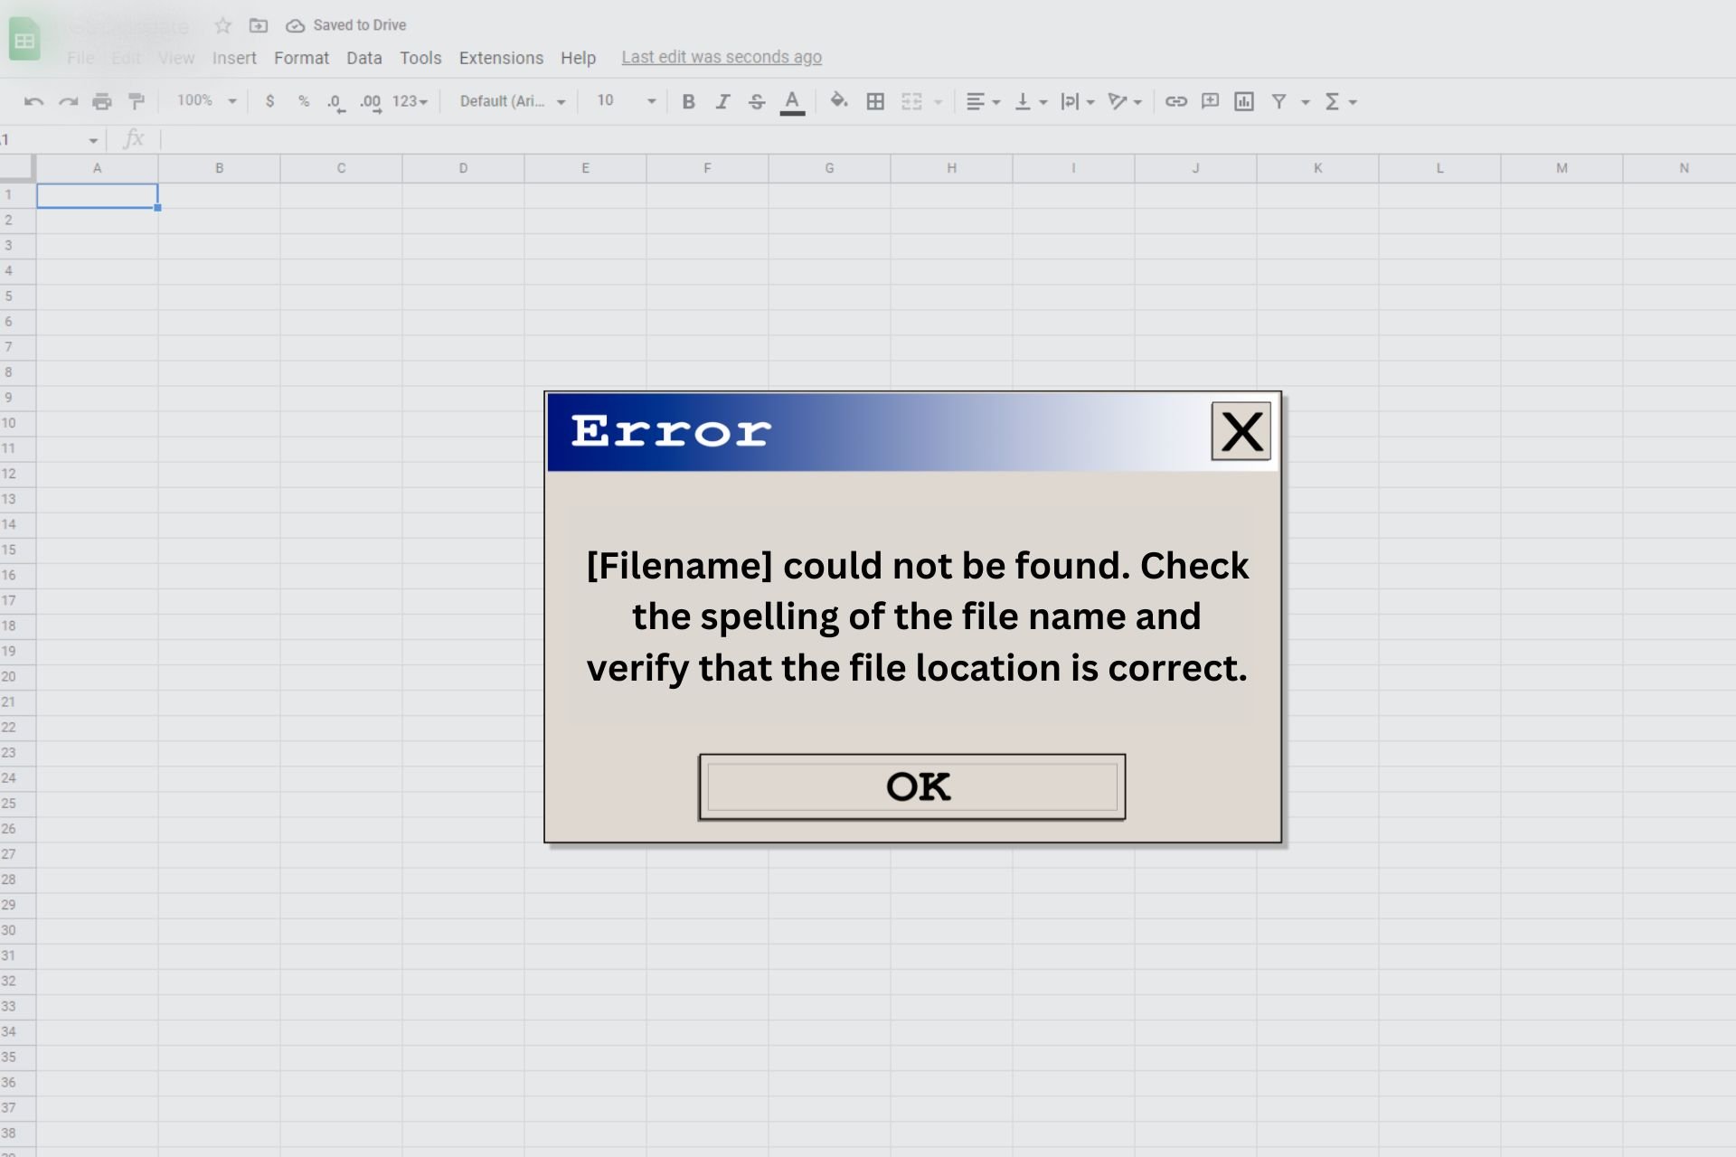Expand the Merge cells dropdown arrow
Screen dimensions: 1736x1157
pos(938,102)
